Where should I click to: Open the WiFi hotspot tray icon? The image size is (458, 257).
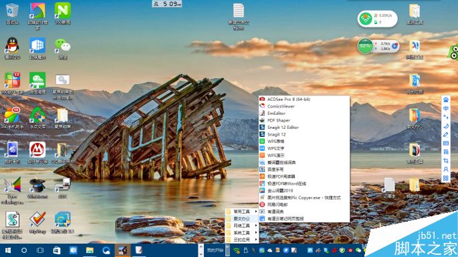tap(237, 250)
